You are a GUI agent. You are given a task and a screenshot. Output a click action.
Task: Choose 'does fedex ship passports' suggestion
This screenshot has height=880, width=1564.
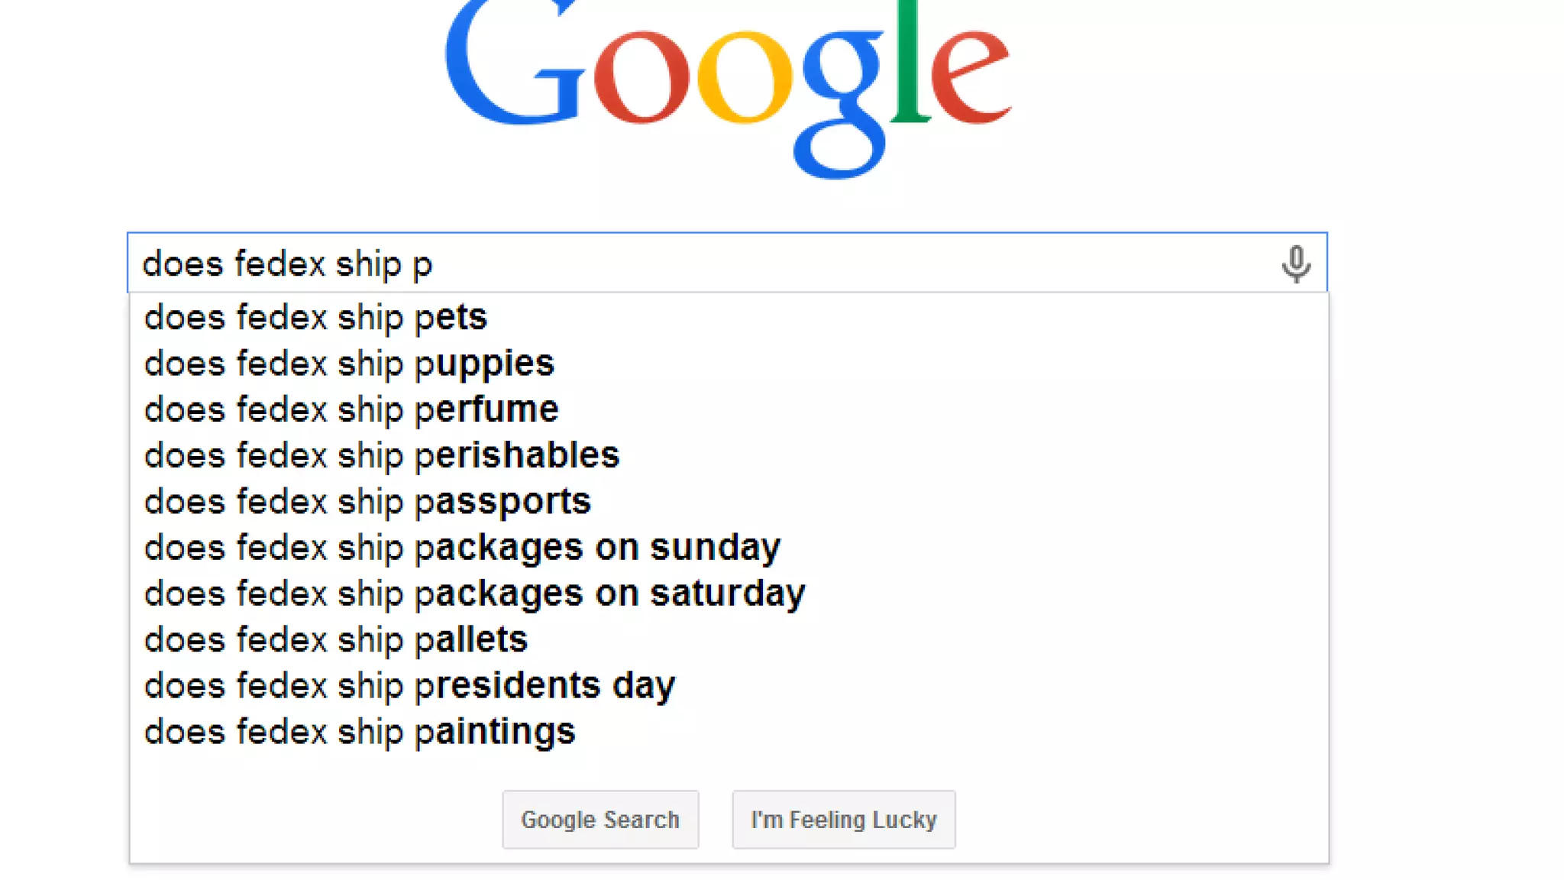click(367, 502)
